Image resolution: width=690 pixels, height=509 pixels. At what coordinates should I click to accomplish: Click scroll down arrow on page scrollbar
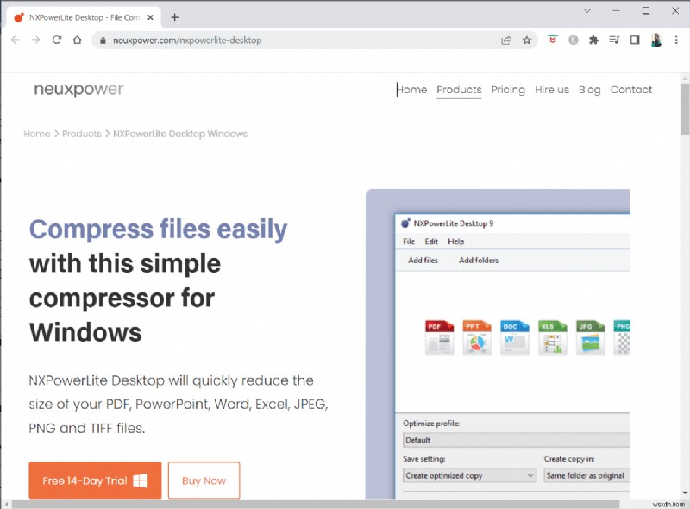(685, 493)
